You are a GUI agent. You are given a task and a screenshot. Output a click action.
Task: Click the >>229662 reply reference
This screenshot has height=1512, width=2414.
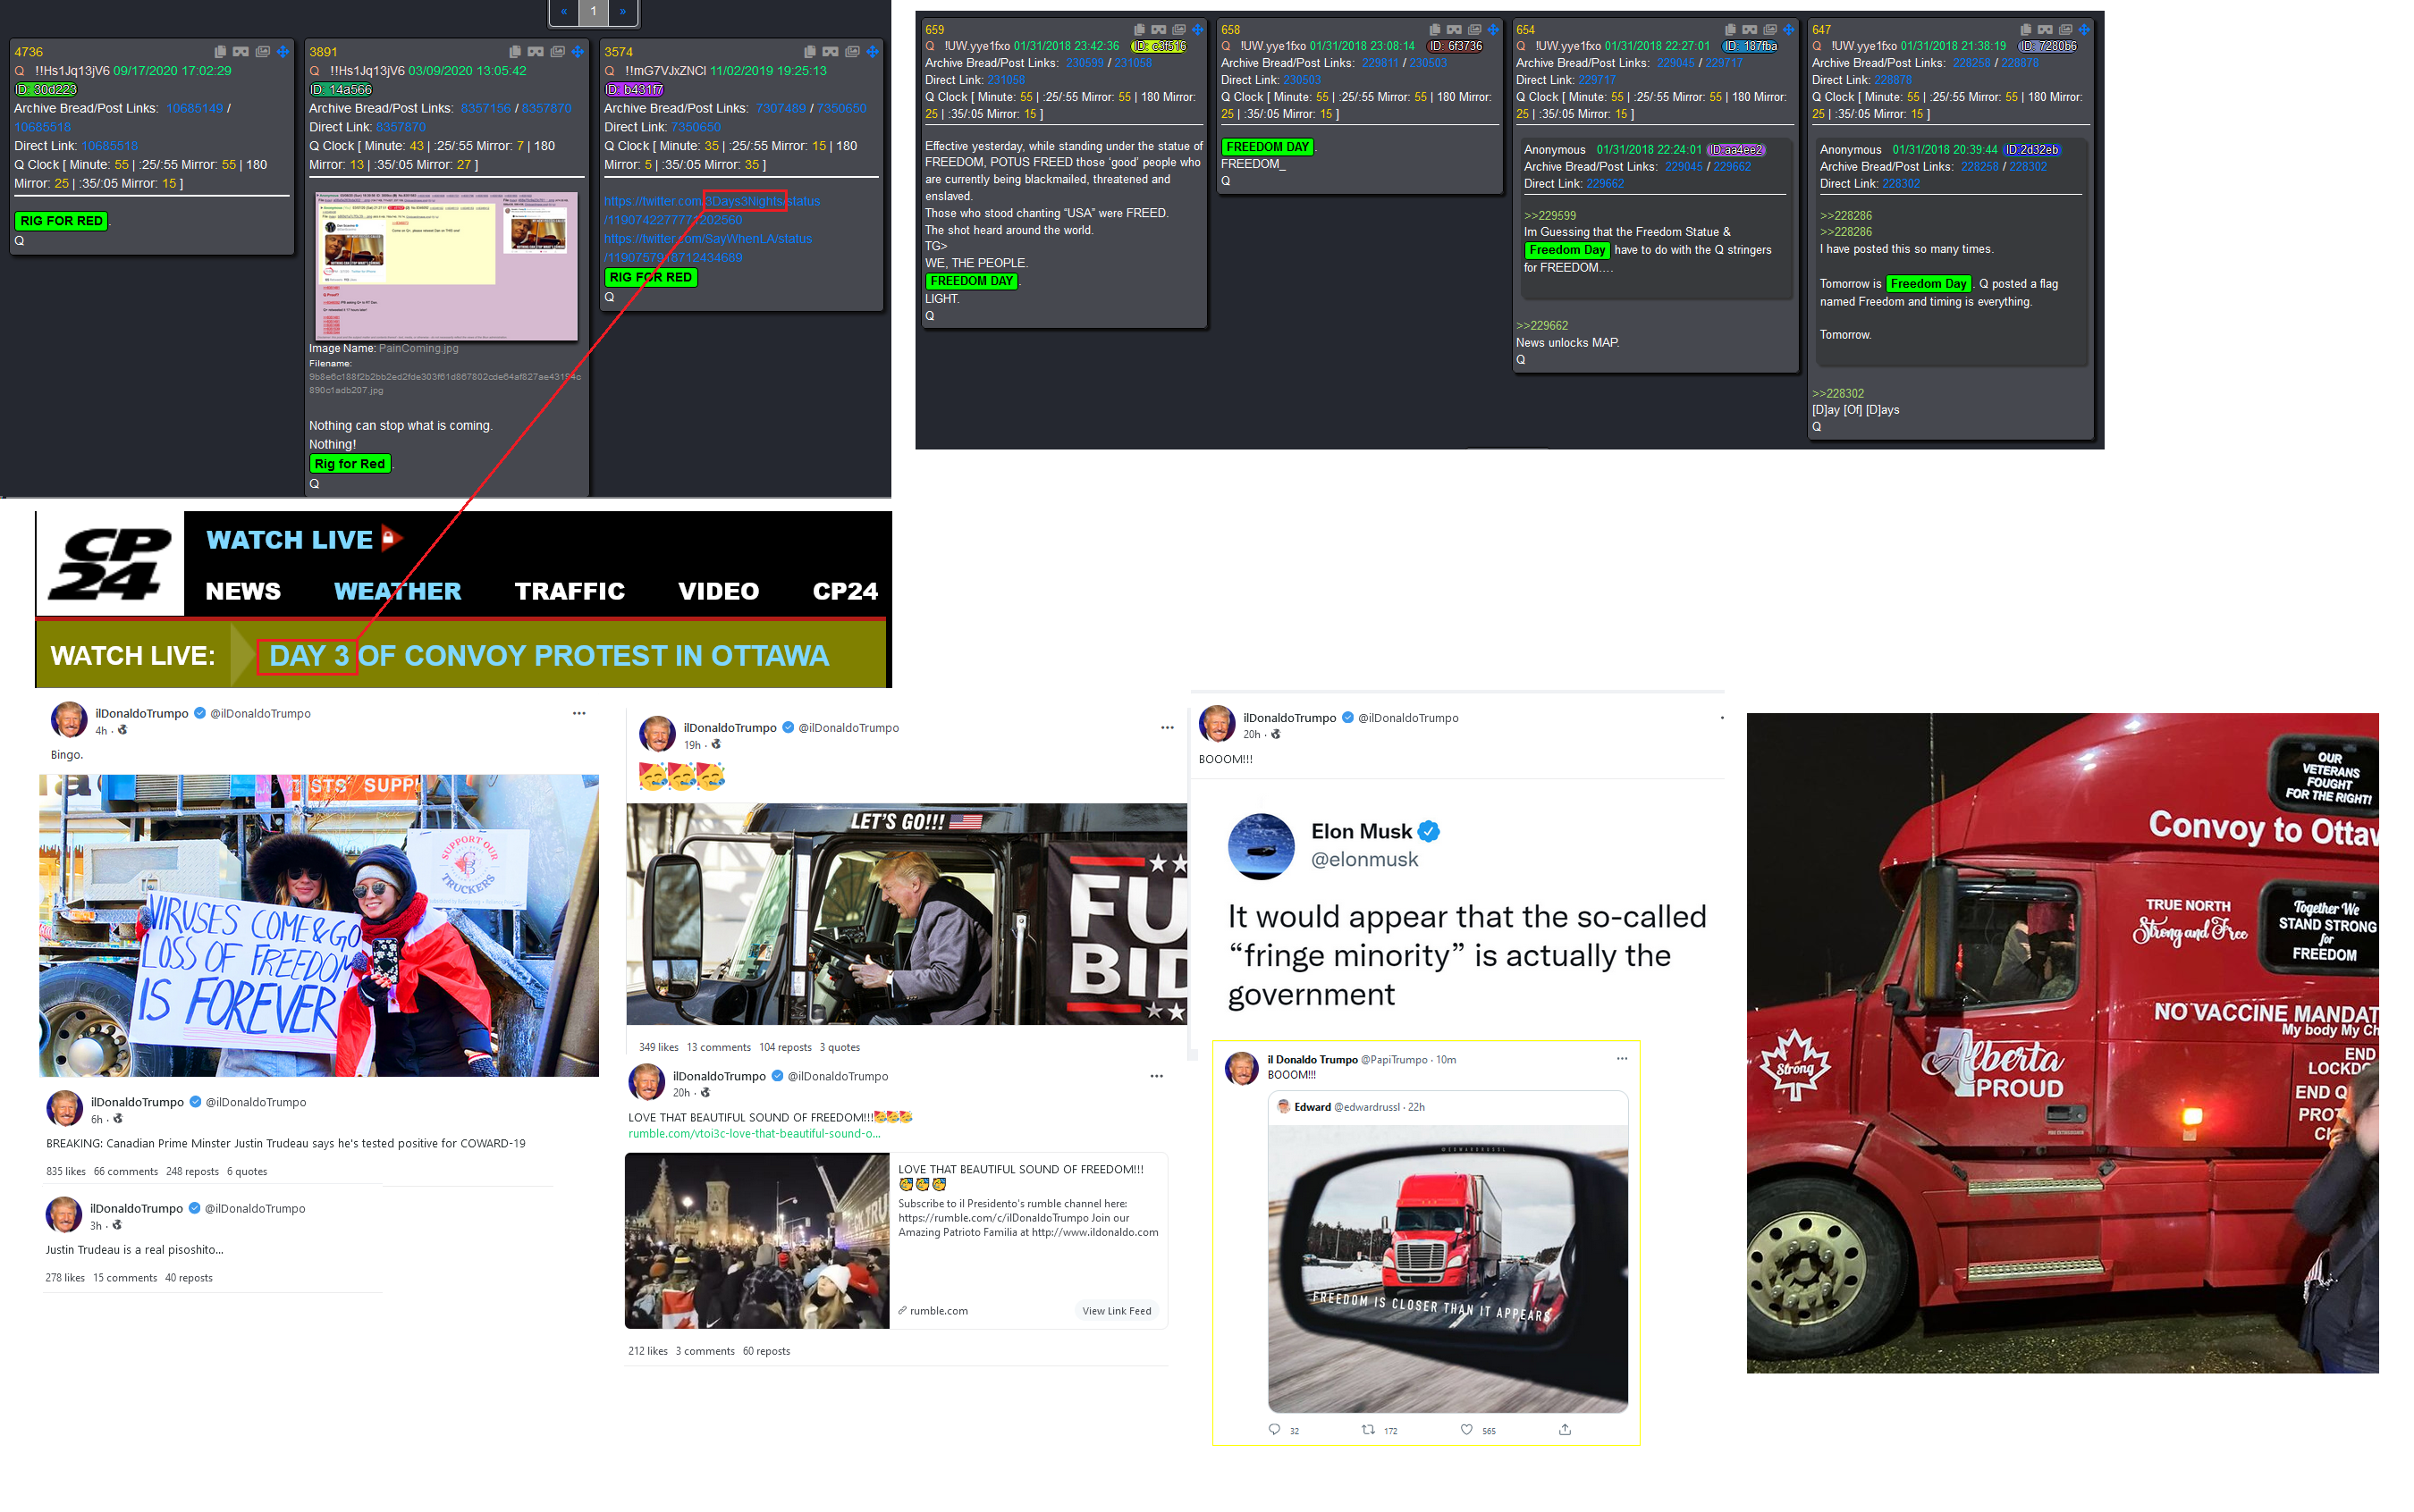(x=1542, y=326)
